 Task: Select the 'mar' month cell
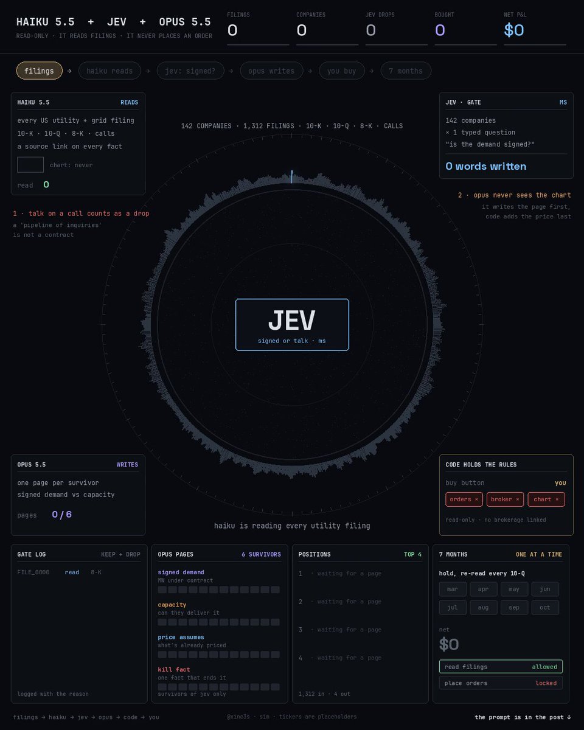[453, 589]
